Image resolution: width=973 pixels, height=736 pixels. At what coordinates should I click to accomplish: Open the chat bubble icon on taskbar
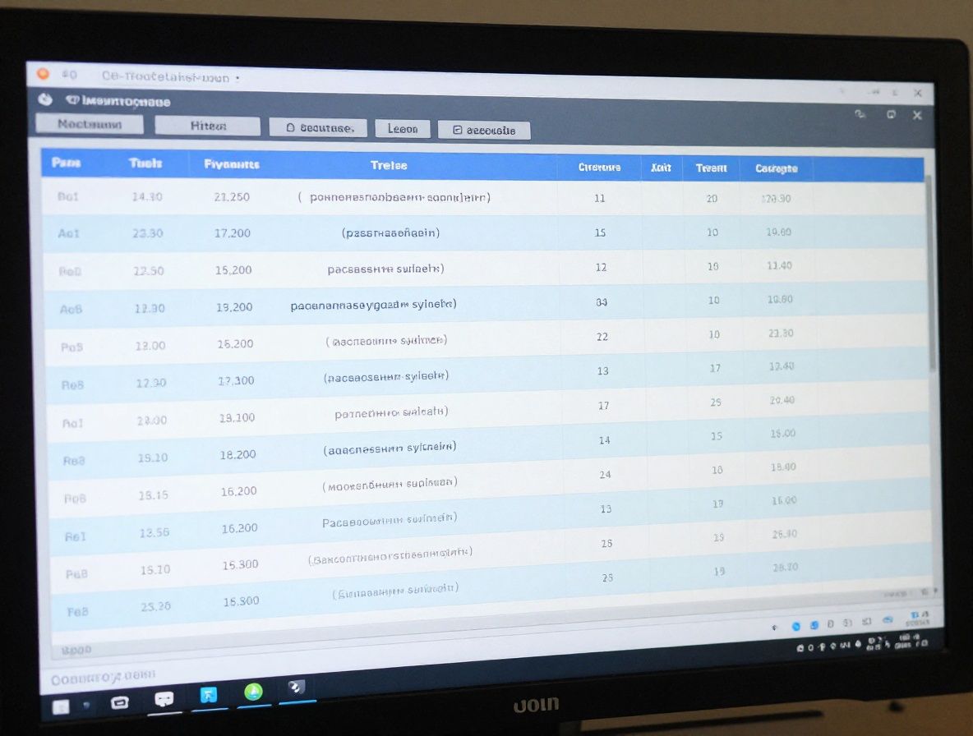tap(164, 699)
